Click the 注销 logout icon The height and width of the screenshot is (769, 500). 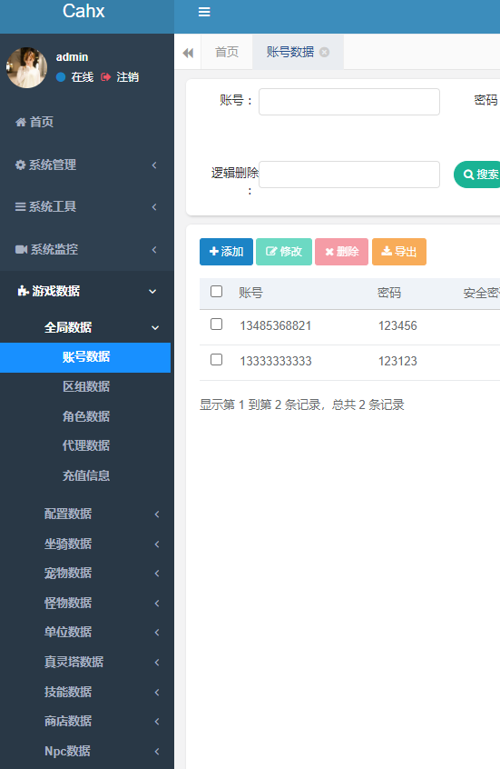(106, 77)
